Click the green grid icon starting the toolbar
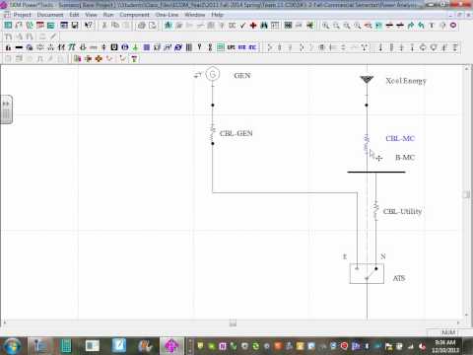This screenshot has height=355, width=473. pyautogui.click(x=8, y=26)
